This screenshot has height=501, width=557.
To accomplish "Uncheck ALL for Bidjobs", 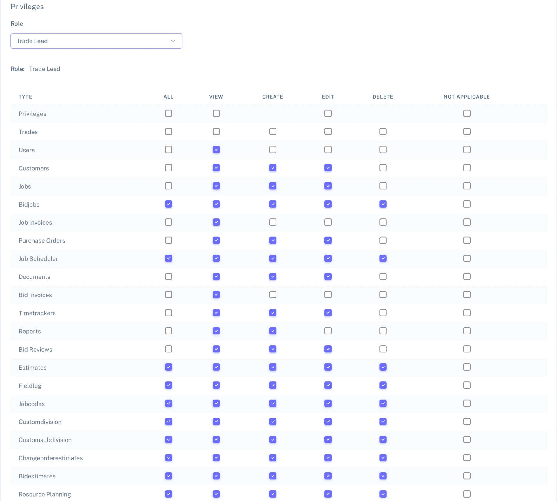I will coord(169,204).
